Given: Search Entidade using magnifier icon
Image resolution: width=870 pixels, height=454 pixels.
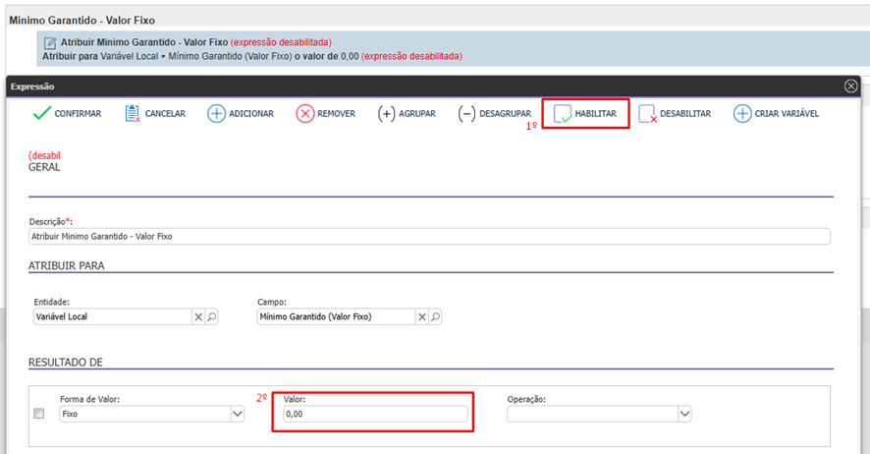Looking at the screenshot, I should [x=211, y=317].
